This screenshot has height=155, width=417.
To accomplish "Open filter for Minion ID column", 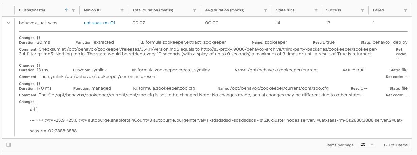I will pyautogui.click(x=122, y=10).
